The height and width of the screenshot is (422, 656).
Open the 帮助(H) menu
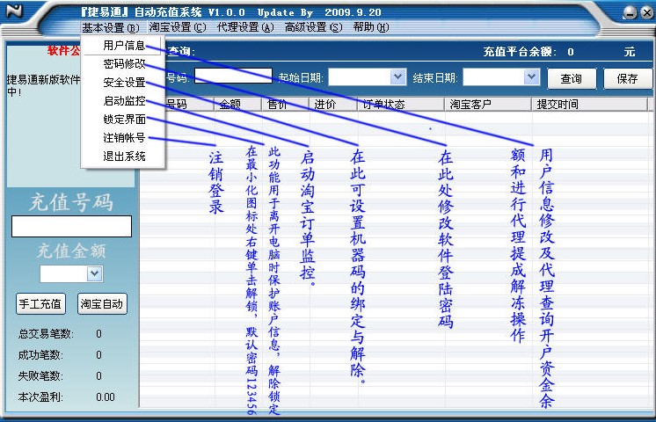(x=371, y=27)
